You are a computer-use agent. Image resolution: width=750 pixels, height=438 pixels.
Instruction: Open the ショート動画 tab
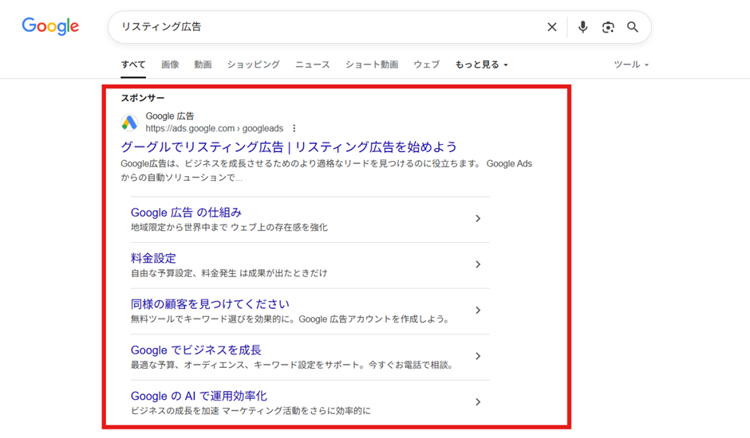coord(371,65)
